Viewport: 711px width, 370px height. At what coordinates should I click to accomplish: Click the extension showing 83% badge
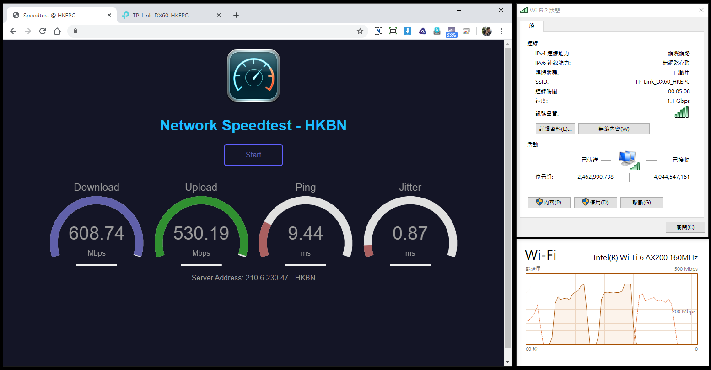click(x=452, y=32)
